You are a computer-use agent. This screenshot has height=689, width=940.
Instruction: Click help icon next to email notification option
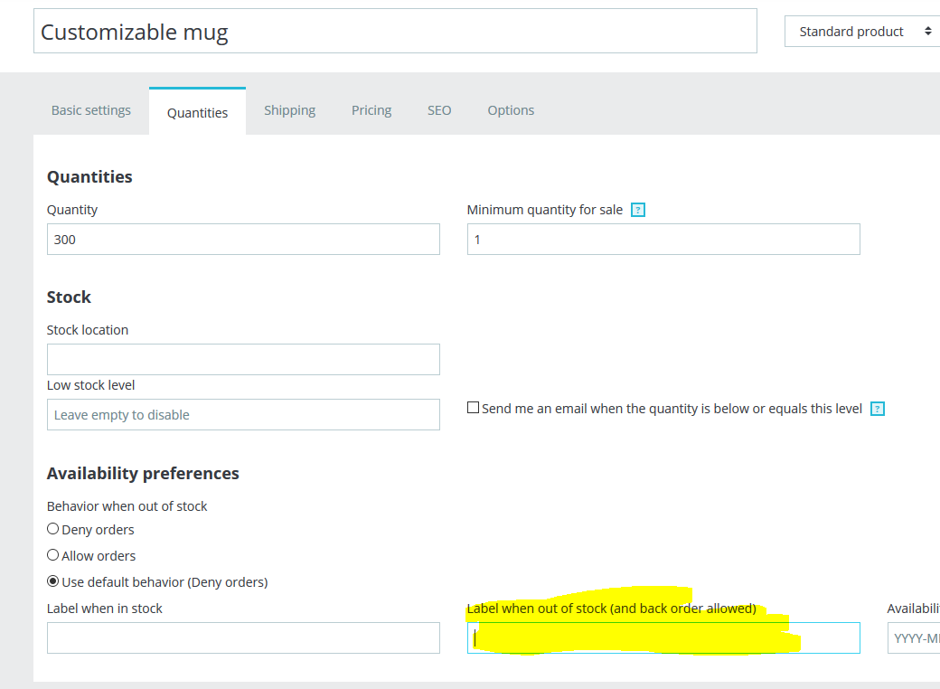877,409
